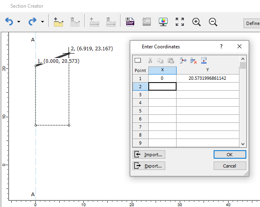The height and width of the screenshot is (207, 260).
Task: Click the Delete line section icon
Action: click(x=111, y=22)
